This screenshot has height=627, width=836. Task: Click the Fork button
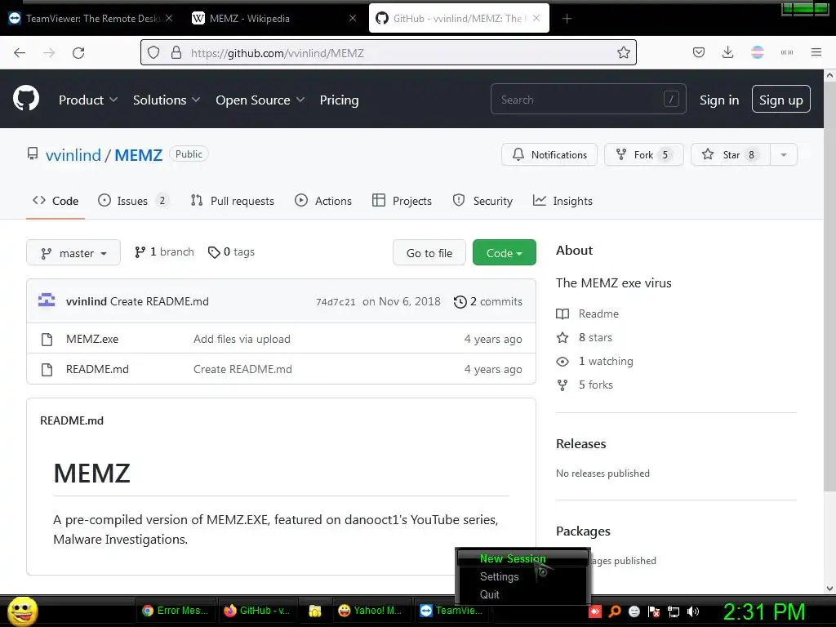click(644, 154)
